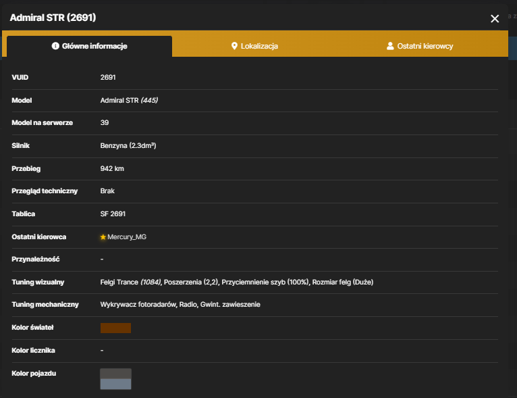The width and height of the screenshot is (517, 398).
Task: Click the Felgi Trance (1084) tuning entry
Action: [130, 282]
